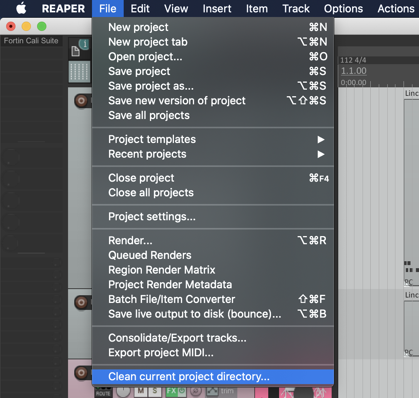Choose Render... from File menu
This screenshot has width=419, height=398.
tap(213, 241)
